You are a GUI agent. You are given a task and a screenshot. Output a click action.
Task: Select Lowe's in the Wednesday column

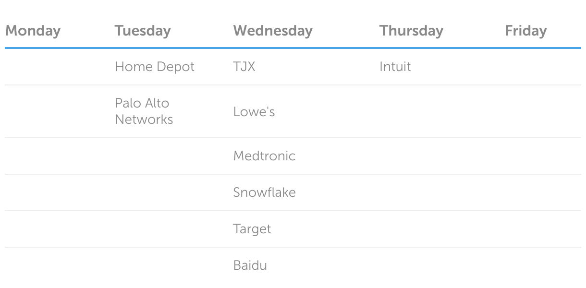click(254, 112)
